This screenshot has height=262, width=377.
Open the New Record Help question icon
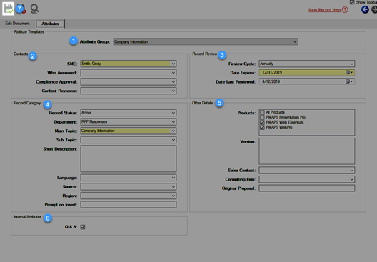[345, 10]
